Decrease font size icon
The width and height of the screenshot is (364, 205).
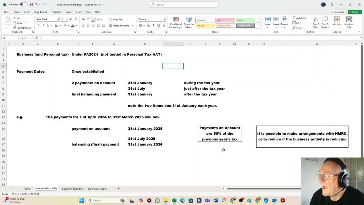[x=75, y=19]
